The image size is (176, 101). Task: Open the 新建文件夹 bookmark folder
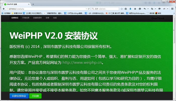pyautogui.click(x=17, y=13)
